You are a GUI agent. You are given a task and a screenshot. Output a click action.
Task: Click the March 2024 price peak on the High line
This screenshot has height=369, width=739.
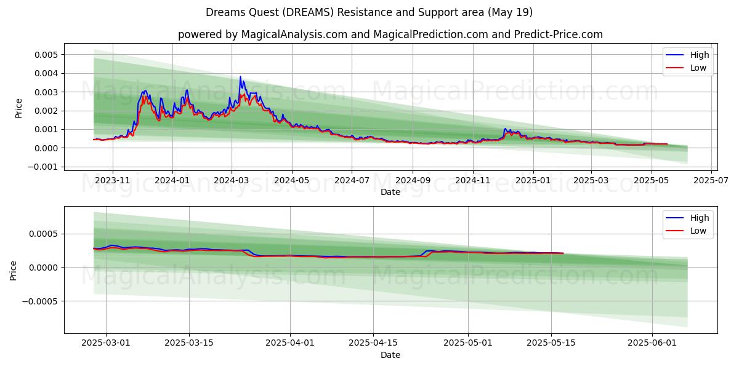click(240, 77)
